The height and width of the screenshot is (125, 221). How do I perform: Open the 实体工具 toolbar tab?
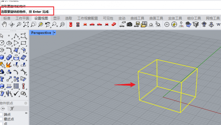click(175, 18)
